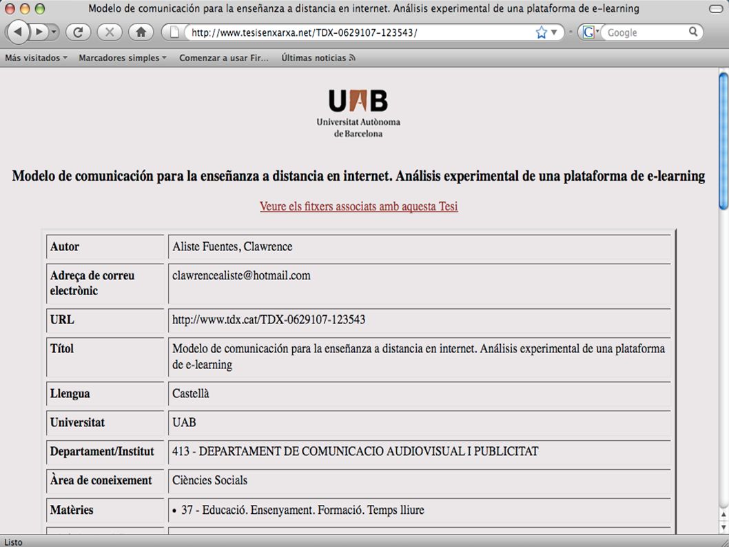Click the vertical scrollbar thumb
Screen dimensions: 729x547
coord(723,141)
